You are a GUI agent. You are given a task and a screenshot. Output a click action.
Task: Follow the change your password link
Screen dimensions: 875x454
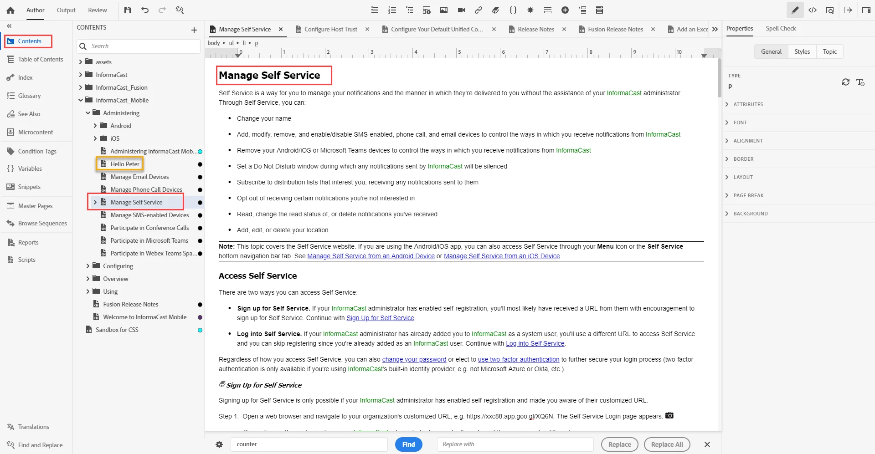(414, 359)
